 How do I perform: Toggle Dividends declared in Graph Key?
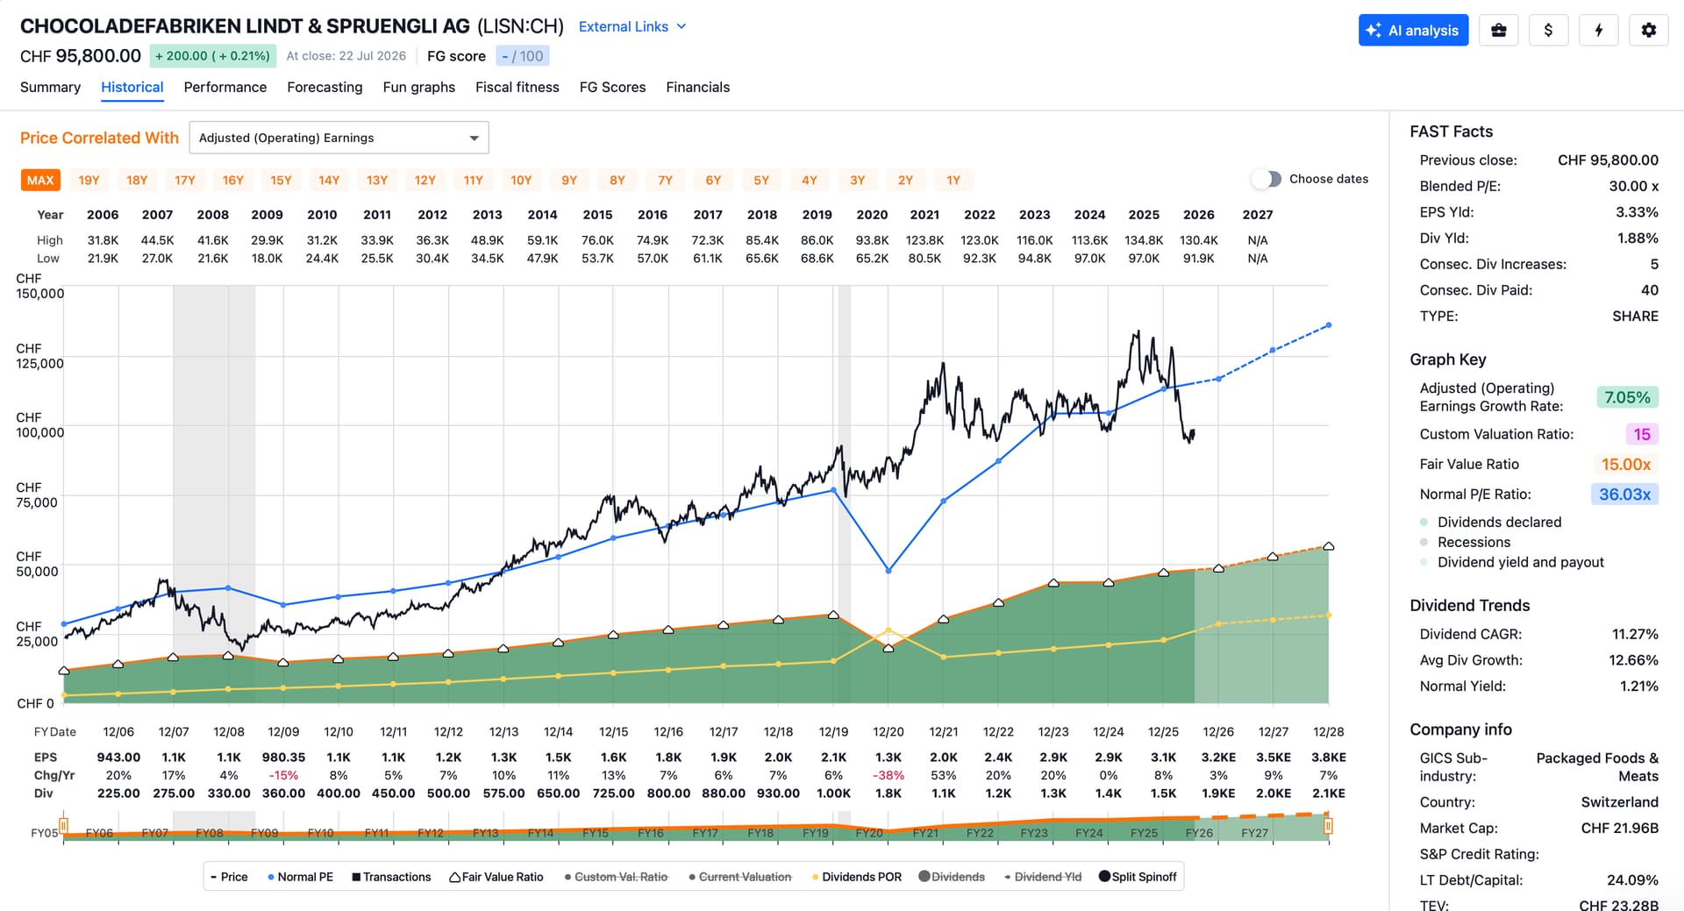coord(1491,522)
